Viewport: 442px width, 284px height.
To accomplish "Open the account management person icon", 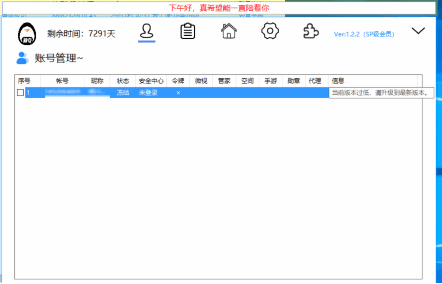I will point(147,31).
